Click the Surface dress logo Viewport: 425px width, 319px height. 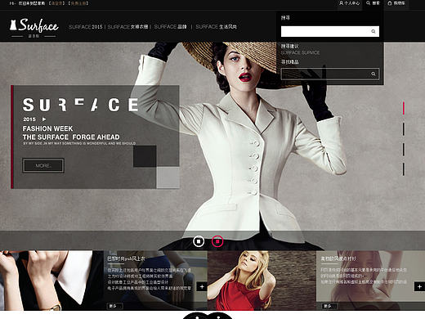34,28
